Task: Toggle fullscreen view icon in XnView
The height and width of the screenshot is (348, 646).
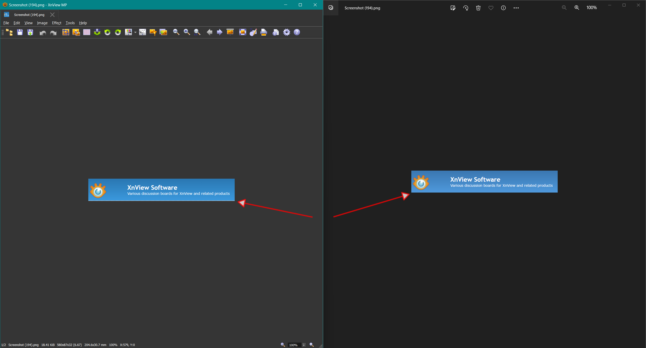Action: click(243, 32)
